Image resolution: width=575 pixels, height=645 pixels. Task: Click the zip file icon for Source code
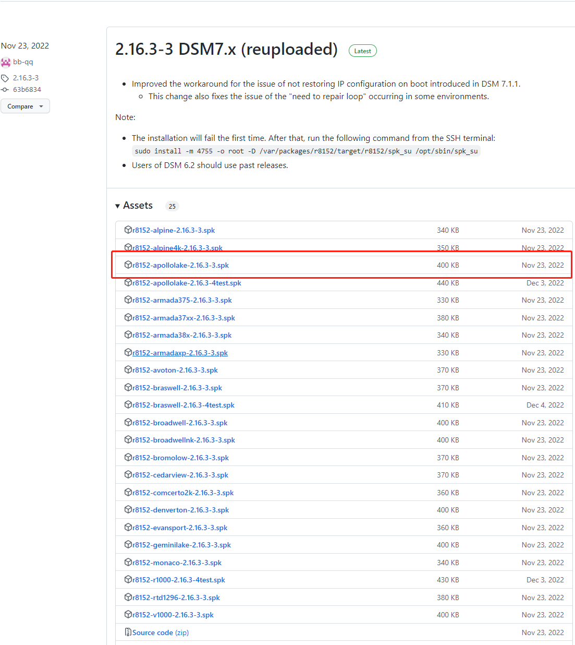128,632
